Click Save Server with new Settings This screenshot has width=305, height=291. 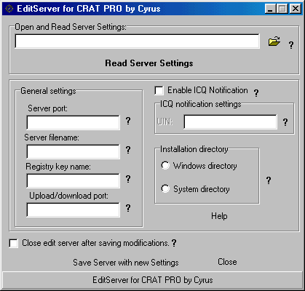pos(126,263)
